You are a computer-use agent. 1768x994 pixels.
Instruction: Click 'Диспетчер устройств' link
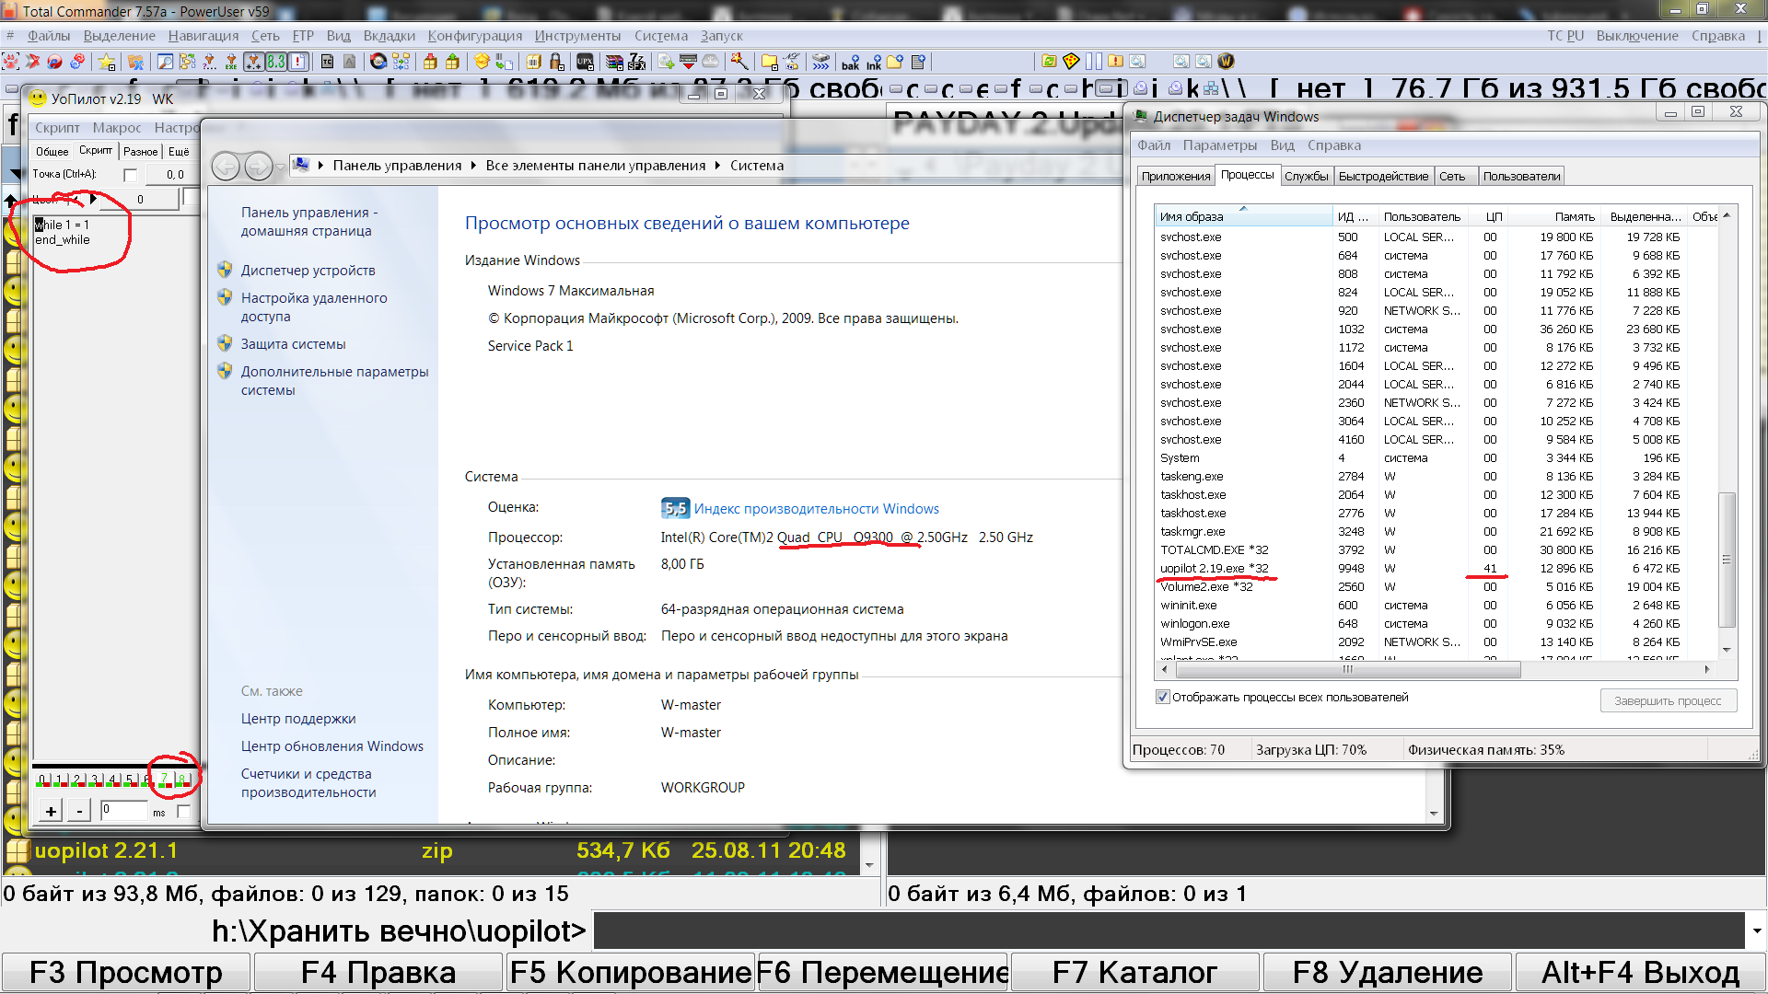(x=308, y=271)
